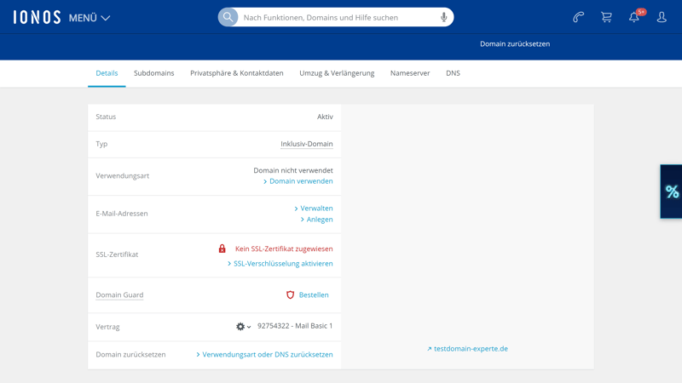
Task: Select the DNS tab
Action: 453,73
